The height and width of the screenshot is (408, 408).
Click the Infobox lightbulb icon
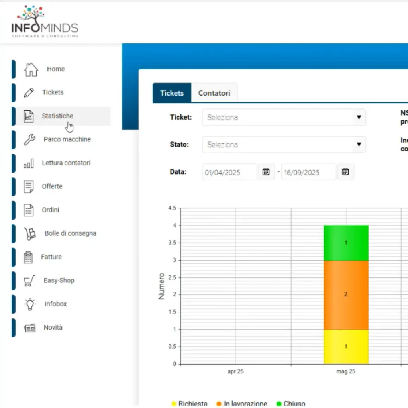click(x=30, y=304)
